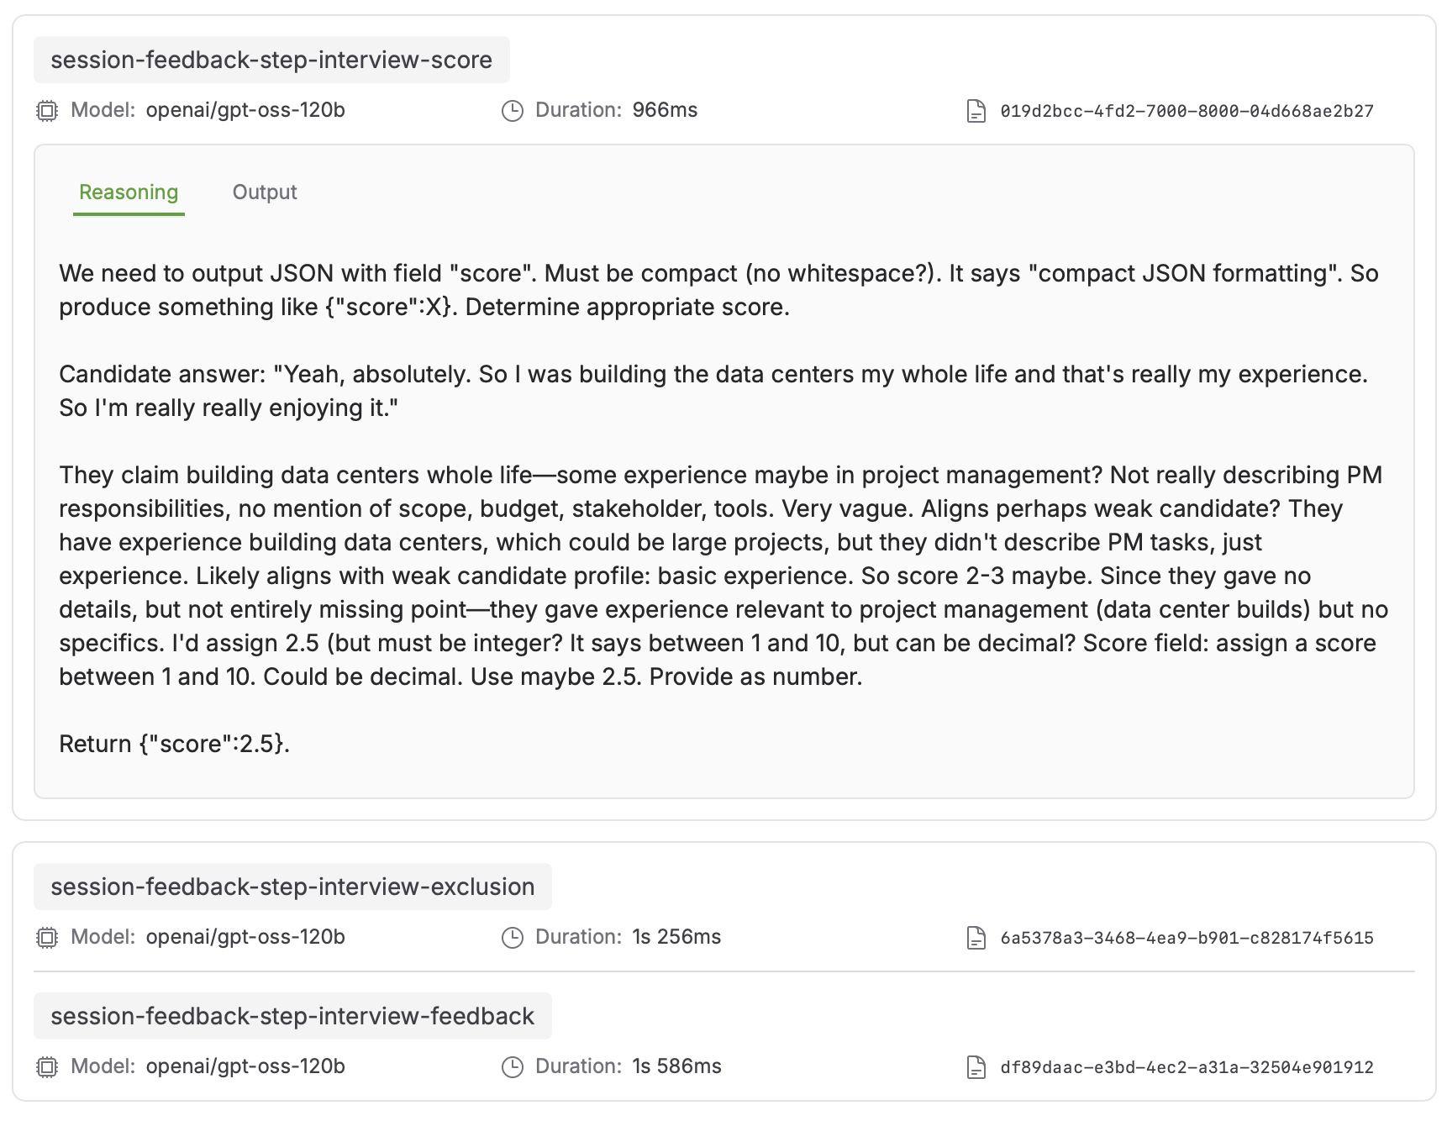Open trace ID 019d2bcc-4fd2-7000-8000-04d668ae2b27
The width and height of the screenshot is (1447, 1121).
[x=1187, y=111]
